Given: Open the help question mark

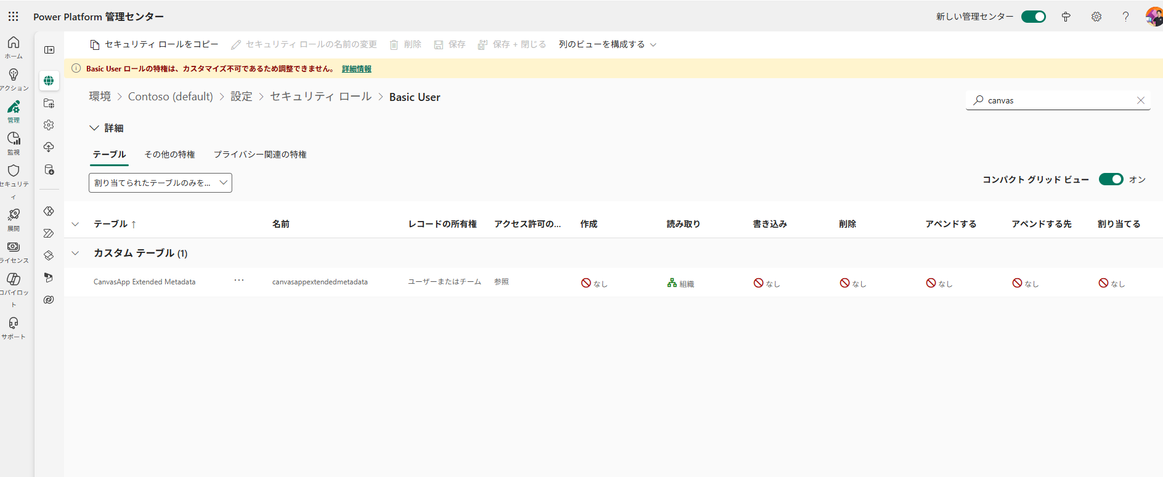Looking at the screenshot, I should [x=1125, y=17].
